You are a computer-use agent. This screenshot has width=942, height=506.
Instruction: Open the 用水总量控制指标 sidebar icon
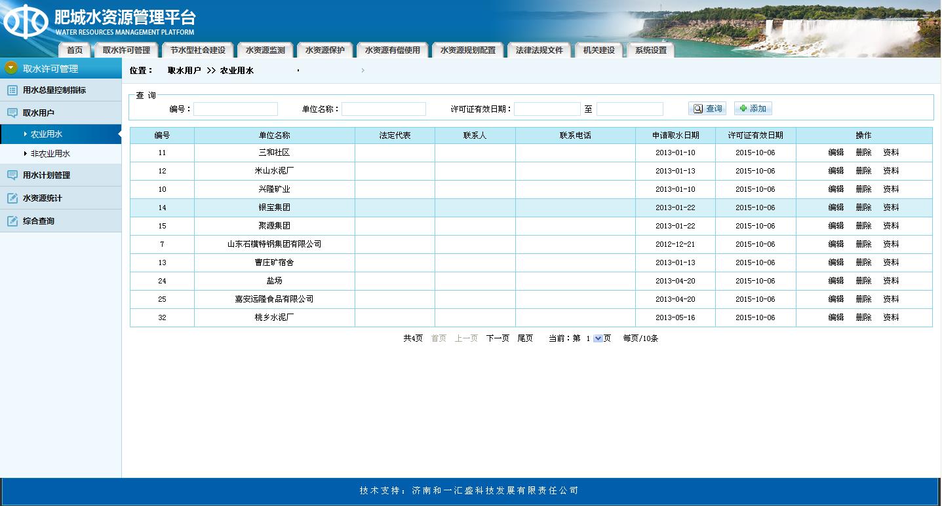[11, 90]
